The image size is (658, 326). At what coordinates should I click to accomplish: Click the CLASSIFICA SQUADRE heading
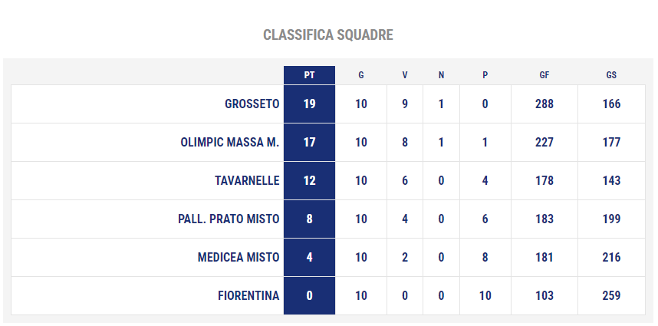328,35
